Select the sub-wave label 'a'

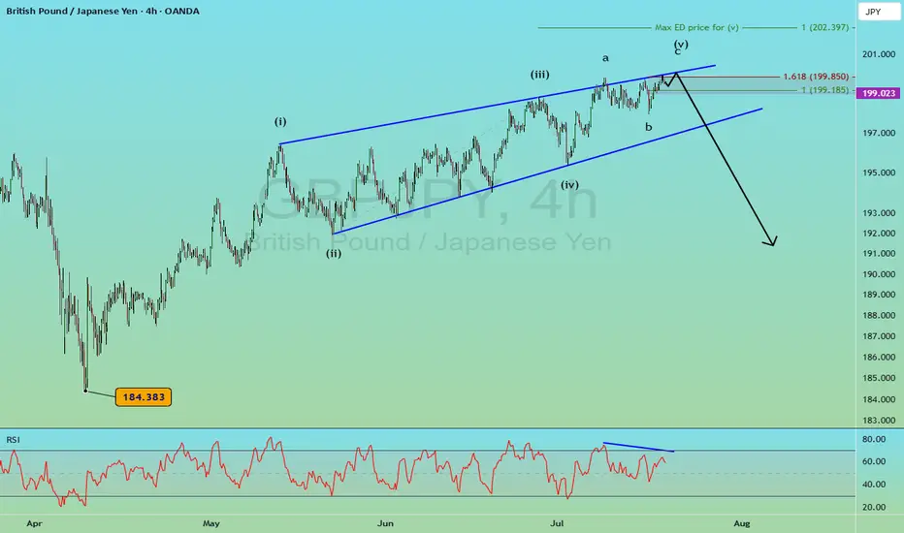[x=605, y=58]
